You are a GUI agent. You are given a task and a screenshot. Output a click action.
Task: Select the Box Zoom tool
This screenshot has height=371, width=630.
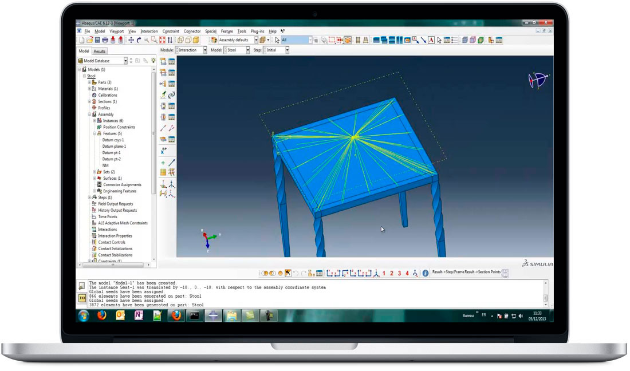(x=154, y=40)
